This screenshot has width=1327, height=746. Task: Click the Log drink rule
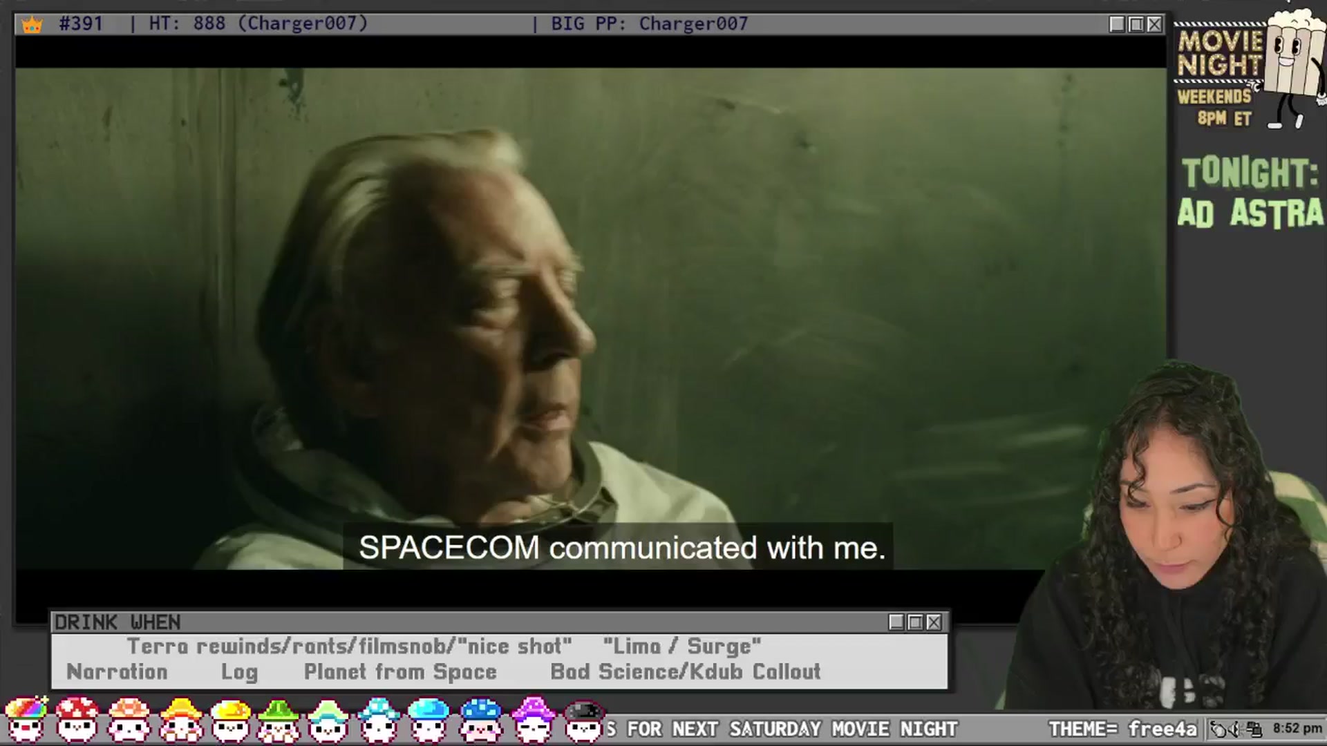click(239, 672)
